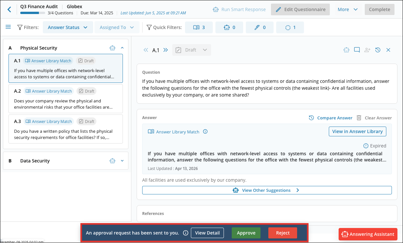Click the Draft tag on A.3
This screenshot has height=243, width=403.
tap(86, 121)
